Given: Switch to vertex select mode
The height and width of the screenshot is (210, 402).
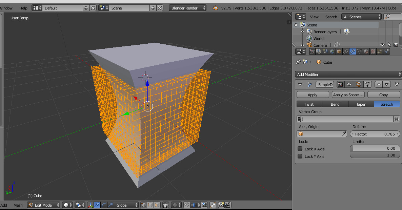Looking at the screenshot, I should pyautogui.click(x=144, y=205).
